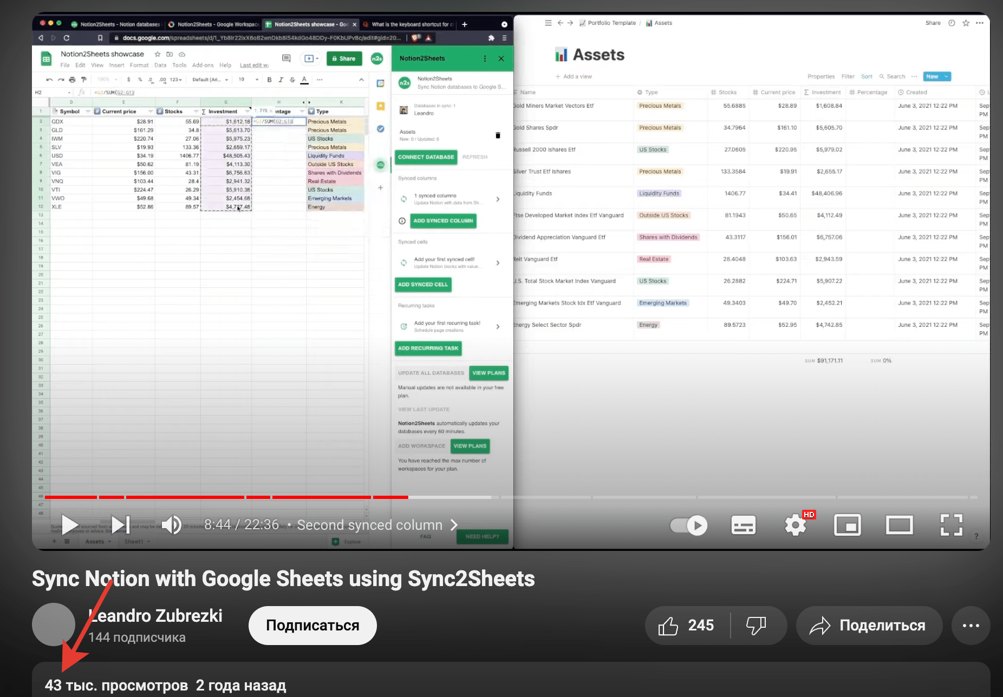Open Portfolio Template breadcrumb in Notion
1003x697 pixels.
coord(608,23)
